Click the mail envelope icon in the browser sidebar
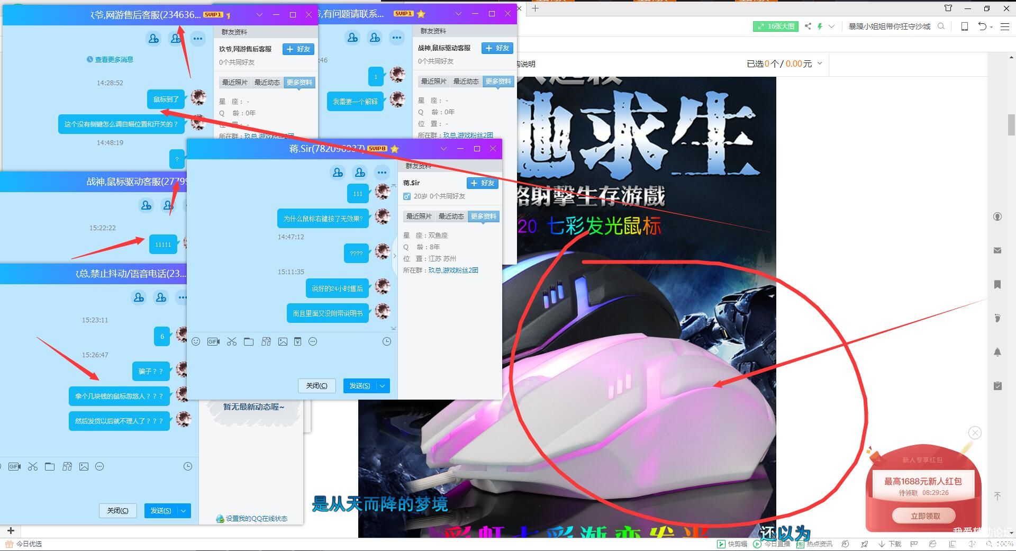 click(997, 250)
